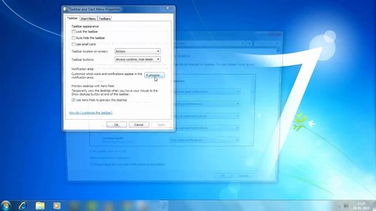Open the Windows Start orb
Viewport: 376px width, 211px height.
(x=6, y=206)
